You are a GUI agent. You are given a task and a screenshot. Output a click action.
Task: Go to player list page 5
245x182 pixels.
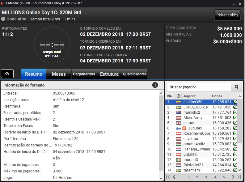[x=224, y=177]
